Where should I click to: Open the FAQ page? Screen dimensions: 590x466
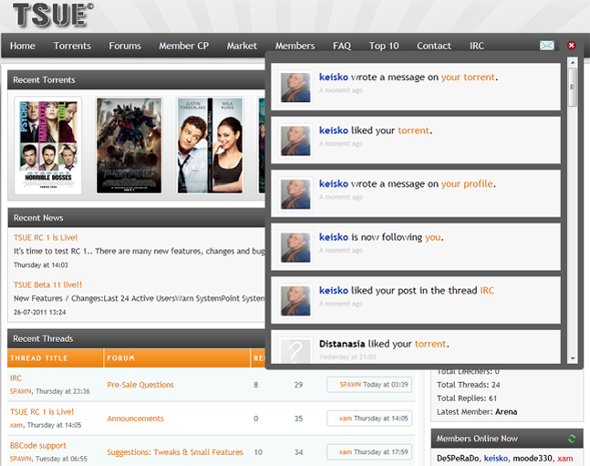pyautogui.click(x=342, y=46)
